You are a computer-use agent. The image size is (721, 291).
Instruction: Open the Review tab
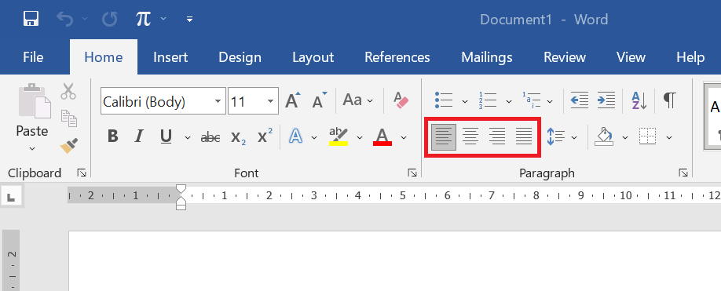[x=565, y=57]
